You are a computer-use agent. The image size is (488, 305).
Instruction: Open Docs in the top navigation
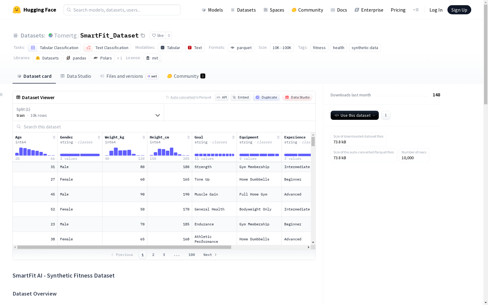pyautogui.click(x=339, y=10)
